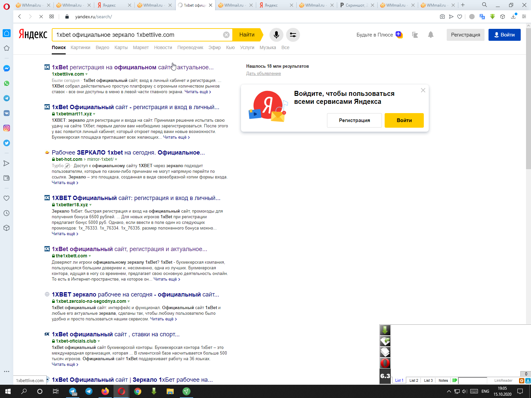Image resolution: width=531 pixels, height=398 pixels.
Task: Take a snapshot with the camera icon
Action: pyautogui.click(x=442, y=17)
